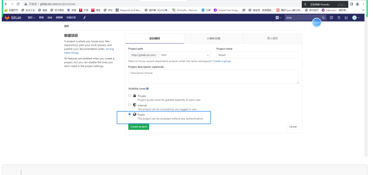Open the new item plus dropdown
This screenshot has width=373, height=175.
click(278, 18)
